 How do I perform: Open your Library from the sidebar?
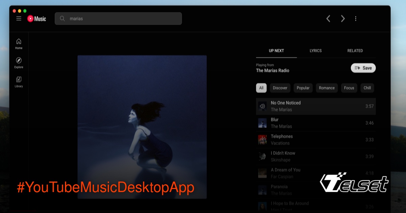pyautogui.click(x=19, y=81)
